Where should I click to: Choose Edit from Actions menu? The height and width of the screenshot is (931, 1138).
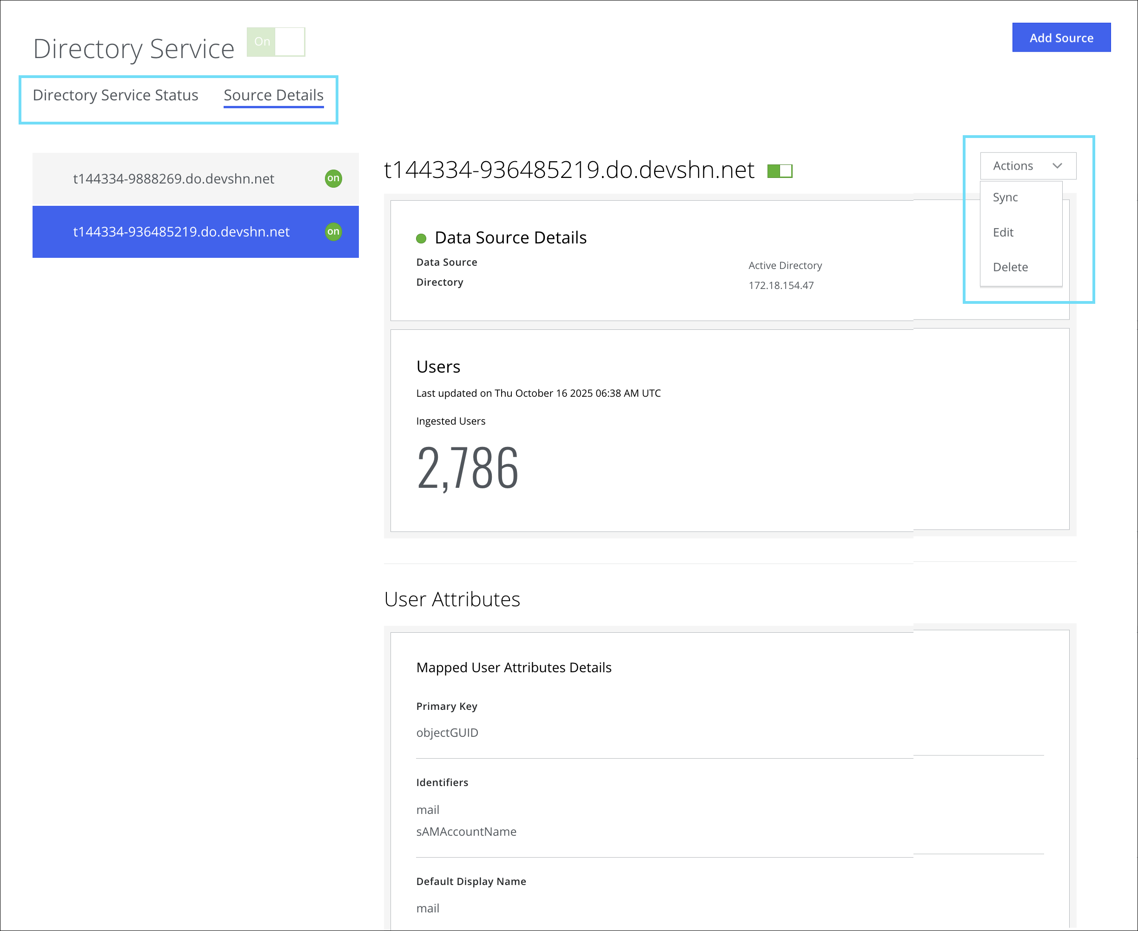[1003, 232]
